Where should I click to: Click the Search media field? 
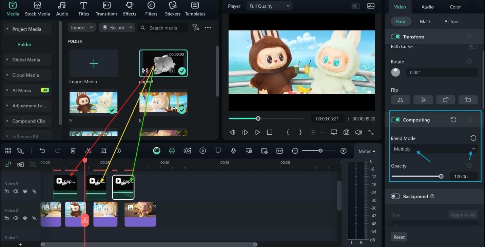163,28
